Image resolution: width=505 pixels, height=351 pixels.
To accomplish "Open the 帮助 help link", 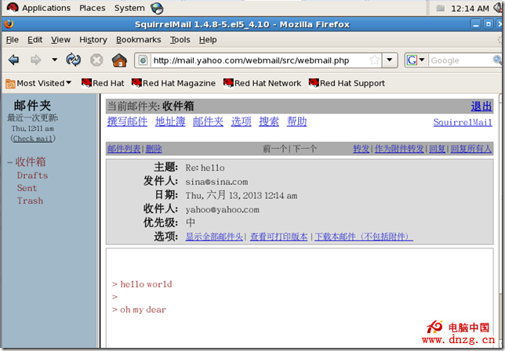I will pos(296,121).
